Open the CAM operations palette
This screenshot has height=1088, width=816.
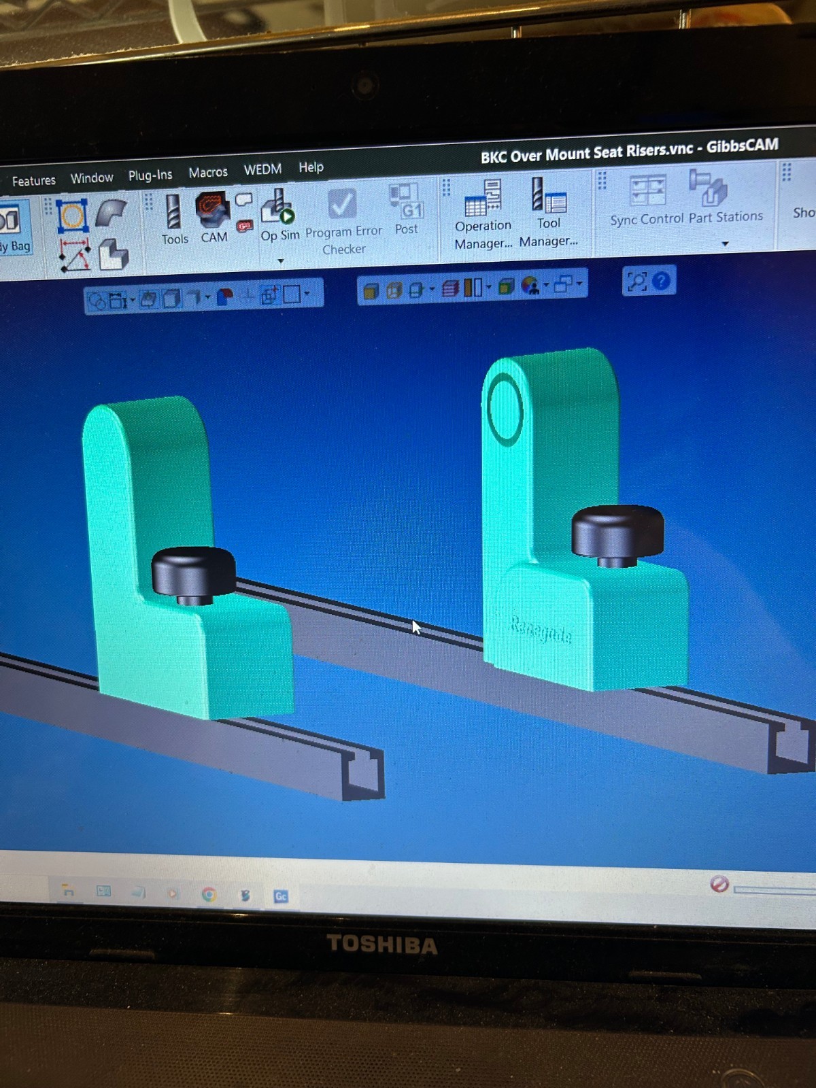point(214,218)
